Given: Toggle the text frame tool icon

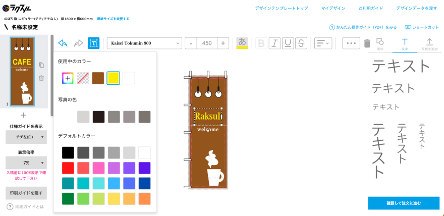Looking at the screenshot, I should coord(93,43).
